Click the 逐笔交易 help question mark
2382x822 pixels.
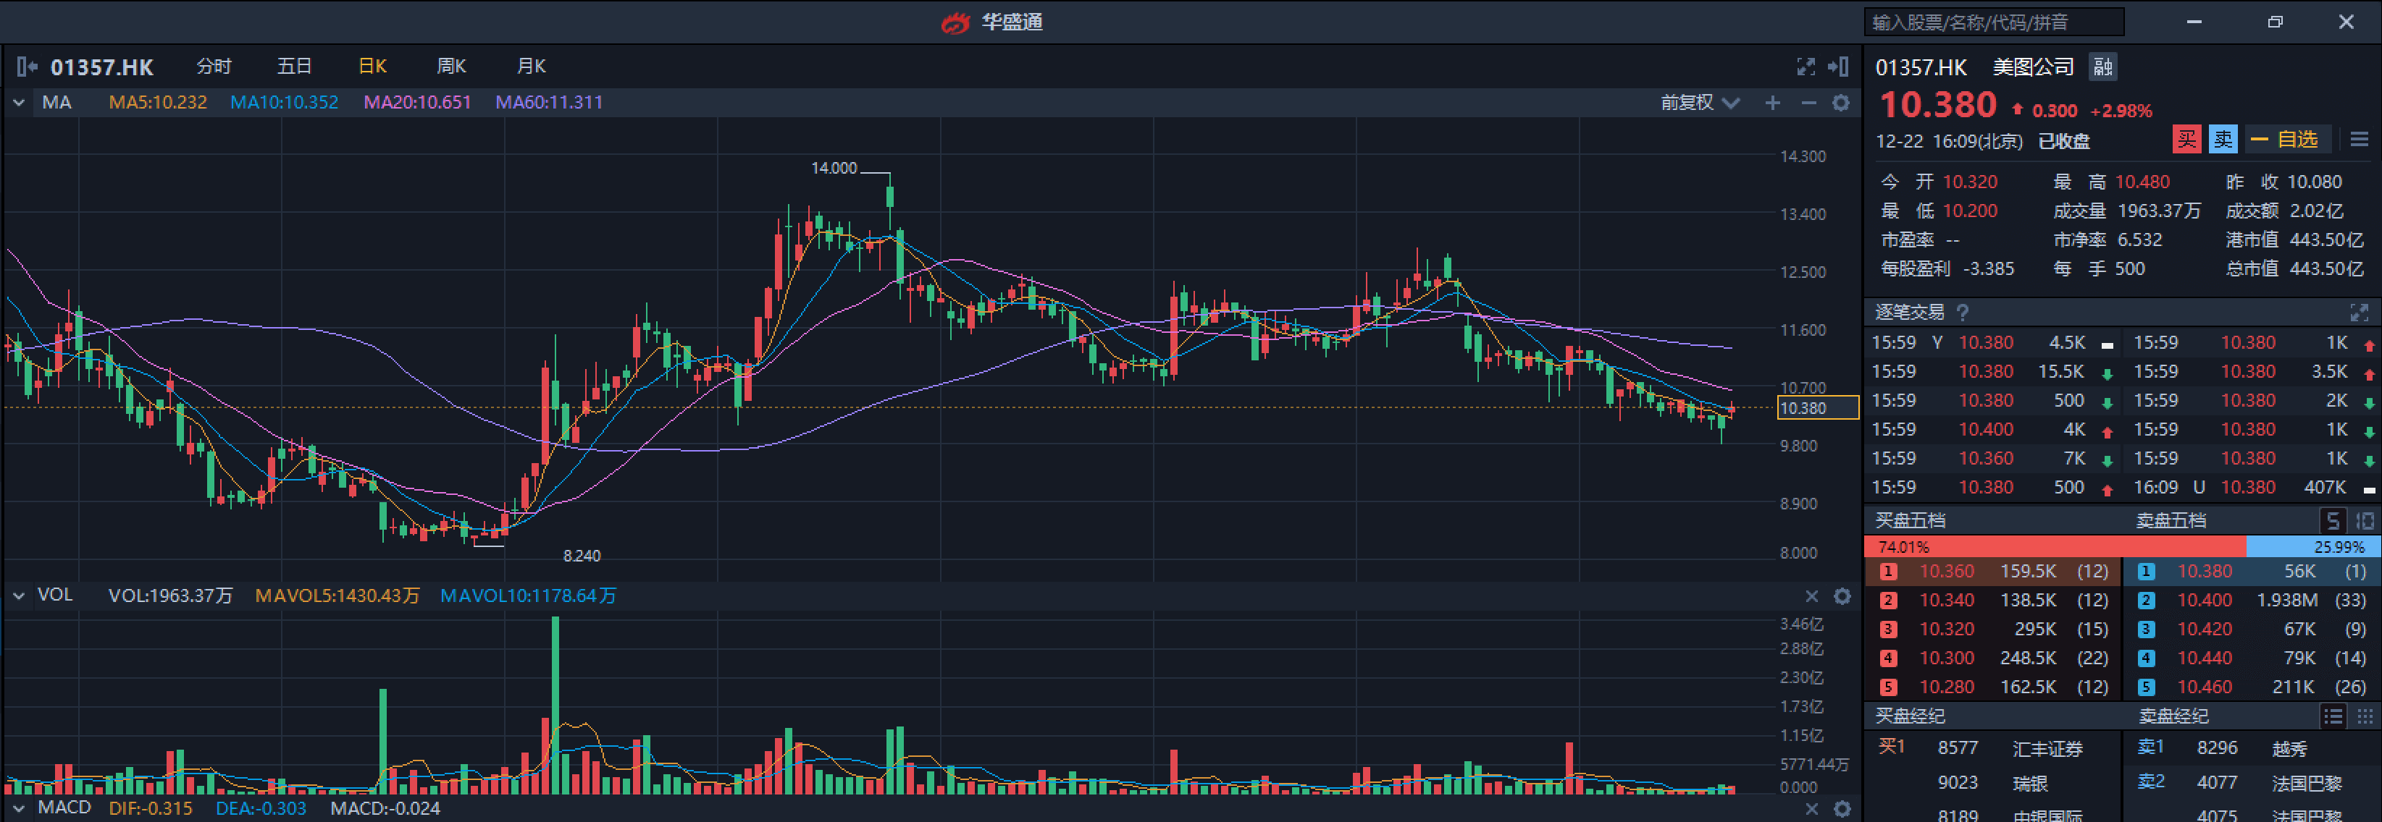pyautogui.click(x=1962, y=312)
